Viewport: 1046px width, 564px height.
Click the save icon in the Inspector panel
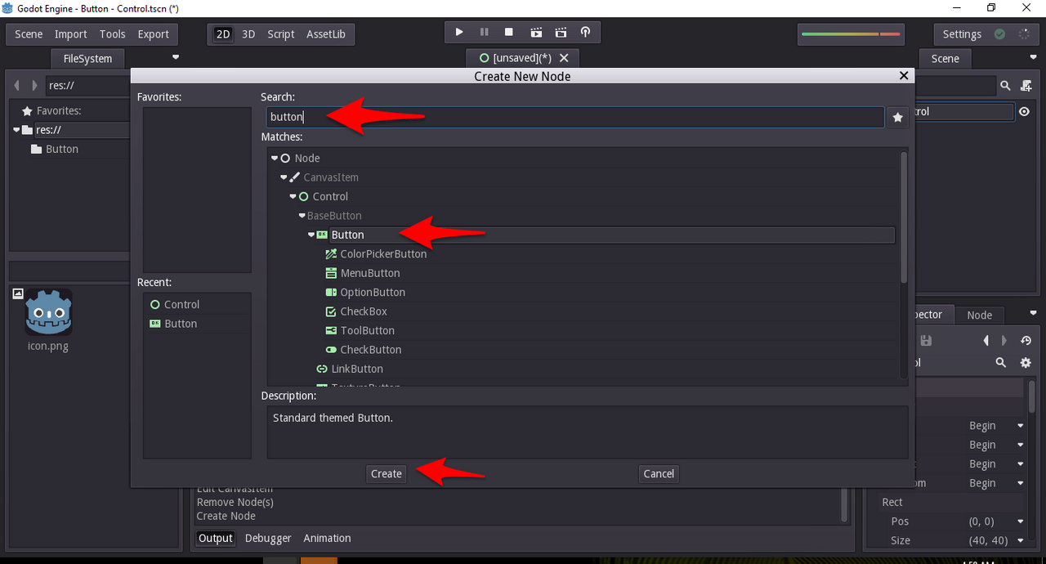[x=924, y=340]
